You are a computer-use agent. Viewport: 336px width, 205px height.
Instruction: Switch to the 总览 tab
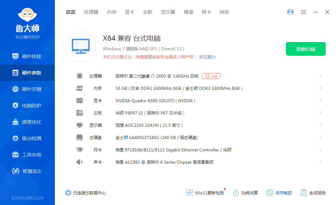pos(71,12)
